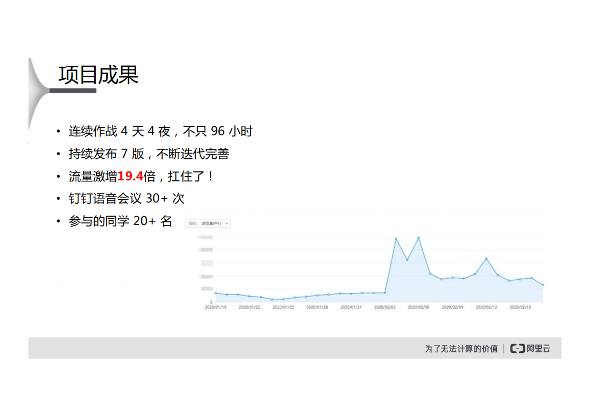Click the bullet about 钉钉语音会议 30+ 次

coord(127,199)
